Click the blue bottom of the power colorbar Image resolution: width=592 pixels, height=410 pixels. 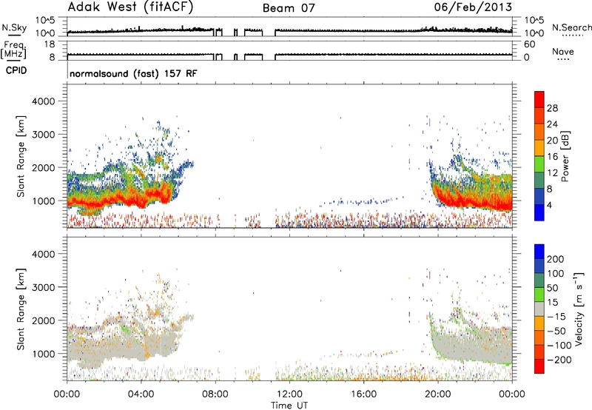coord(539,212)
